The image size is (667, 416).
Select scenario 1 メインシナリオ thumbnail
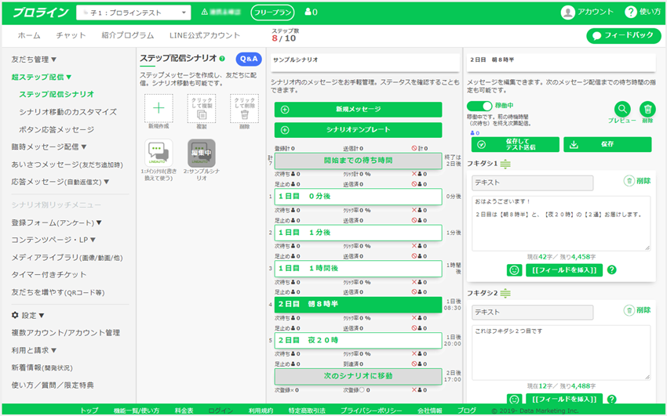(159, 153)
